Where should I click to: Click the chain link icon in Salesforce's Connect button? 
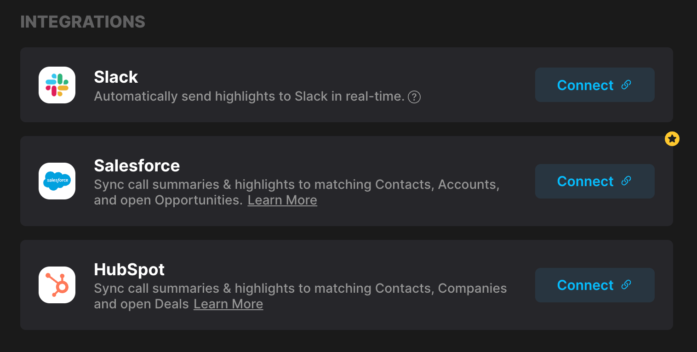(626, 181)
